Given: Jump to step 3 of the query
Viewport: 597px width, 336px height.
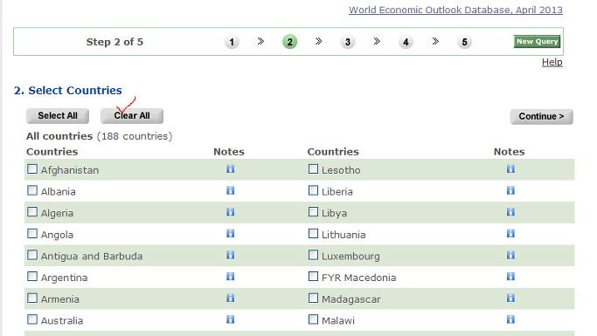Looking at the screenshot, I should coord(348,42).
